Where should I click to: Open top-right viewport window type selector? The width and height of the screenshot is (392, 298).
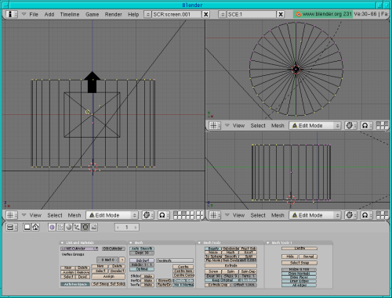coord(215,125)
